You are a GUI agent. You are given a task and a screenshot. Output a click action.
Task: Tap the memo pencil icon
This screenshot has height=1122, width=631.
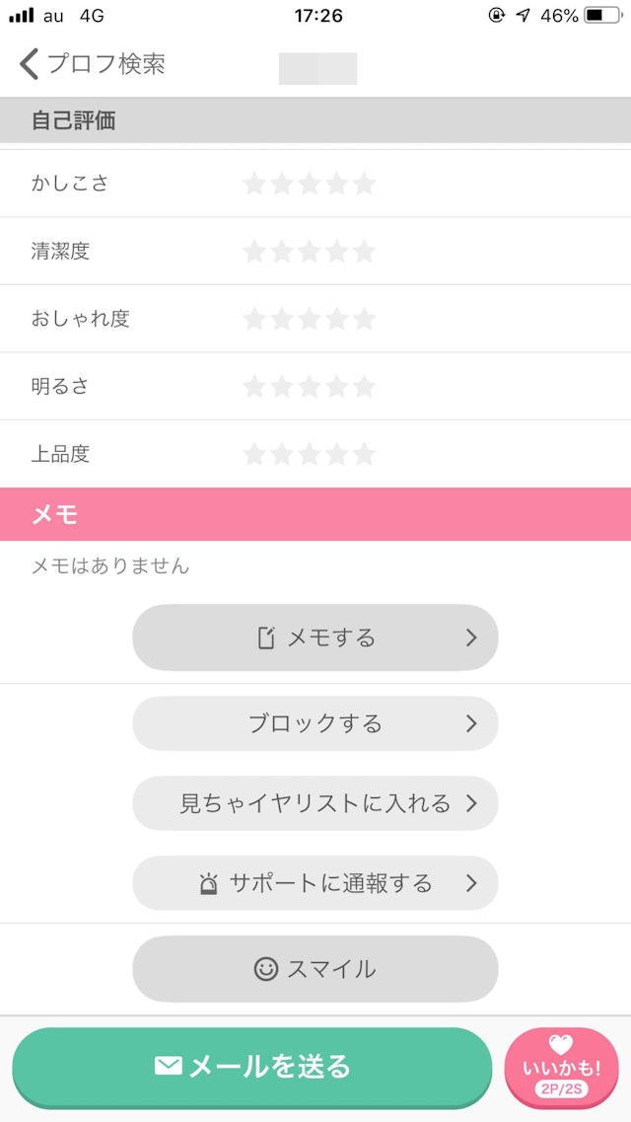click(x=265, y=637)
